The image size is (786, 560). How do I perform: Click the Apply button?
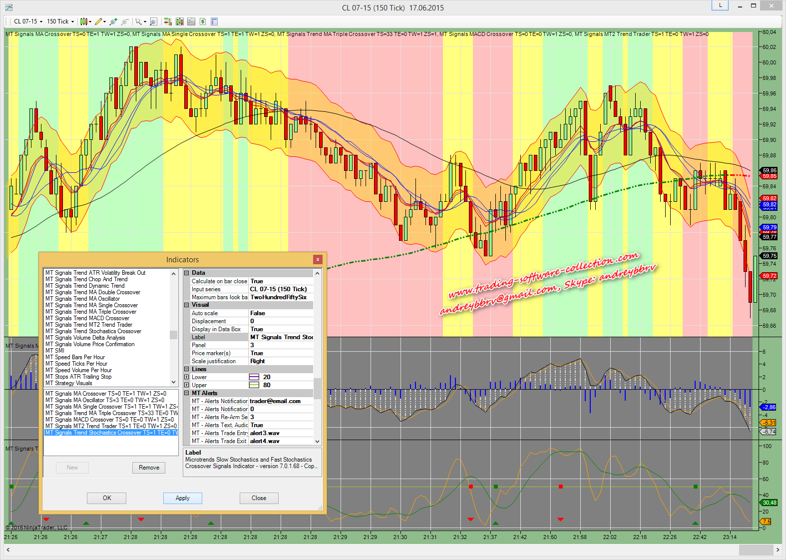(182, 498)
